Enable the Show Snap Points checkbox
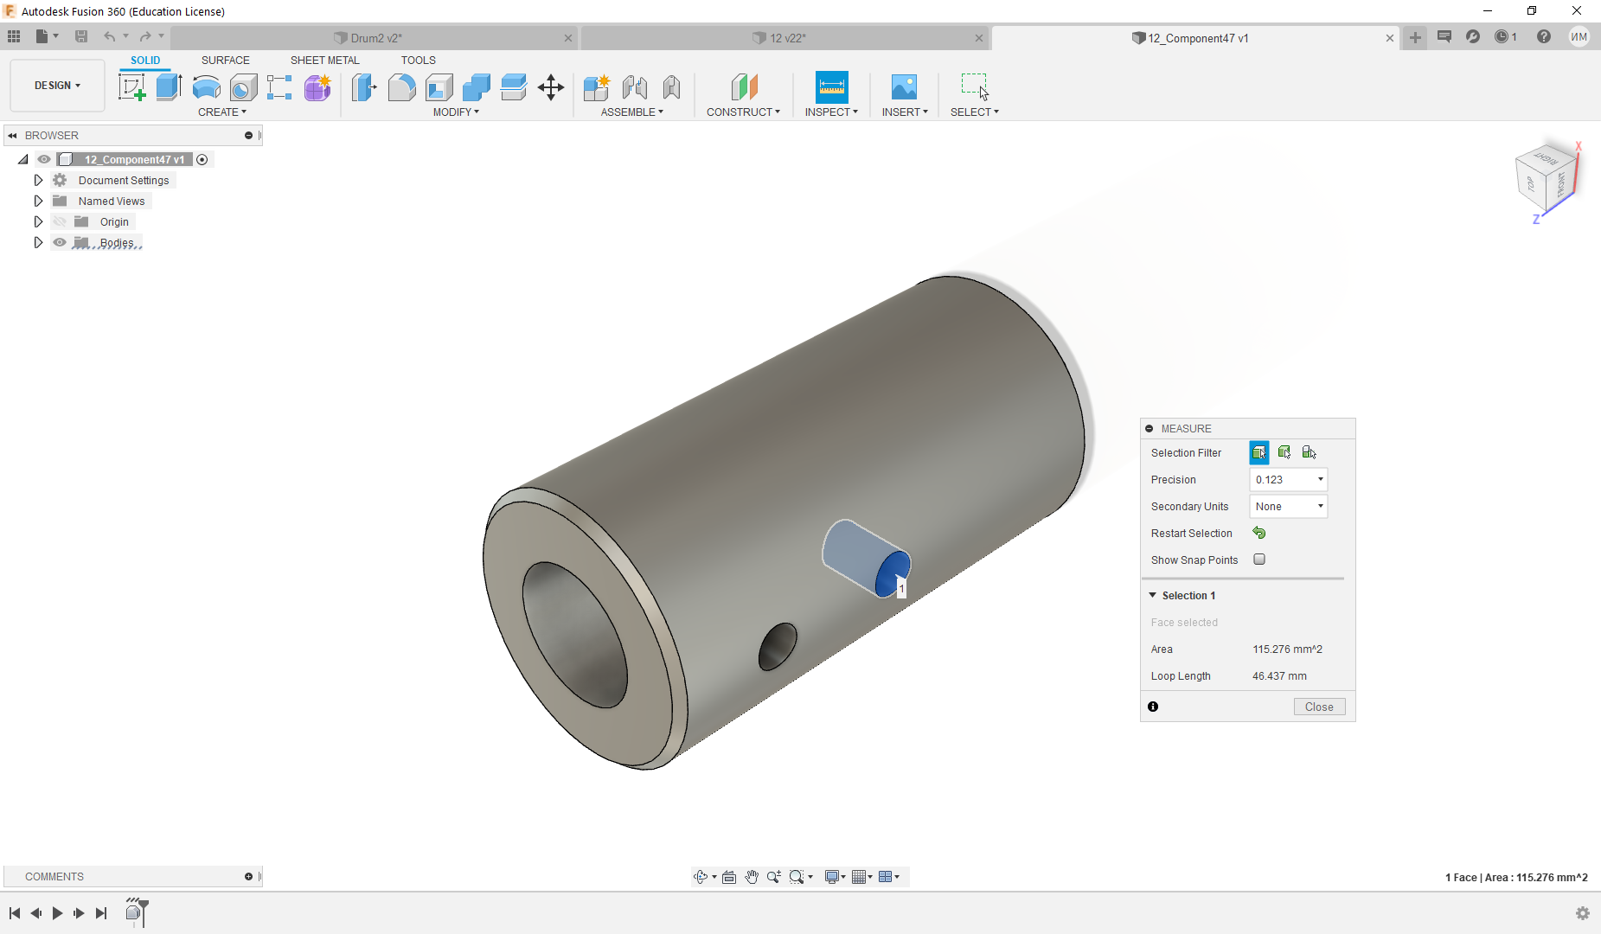The width and height of the screenshot is (1601, 934). point(1259,560)
